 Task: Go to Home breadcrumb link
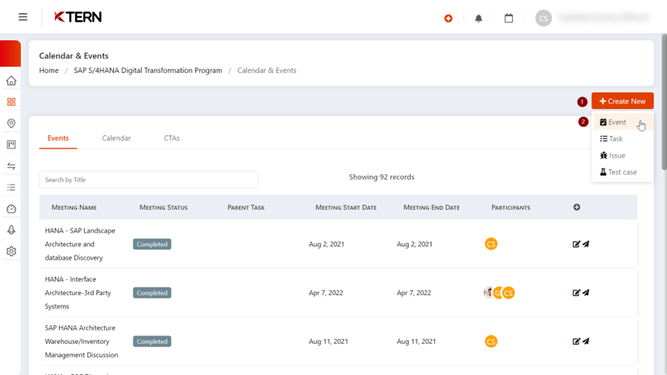(49, 71)
